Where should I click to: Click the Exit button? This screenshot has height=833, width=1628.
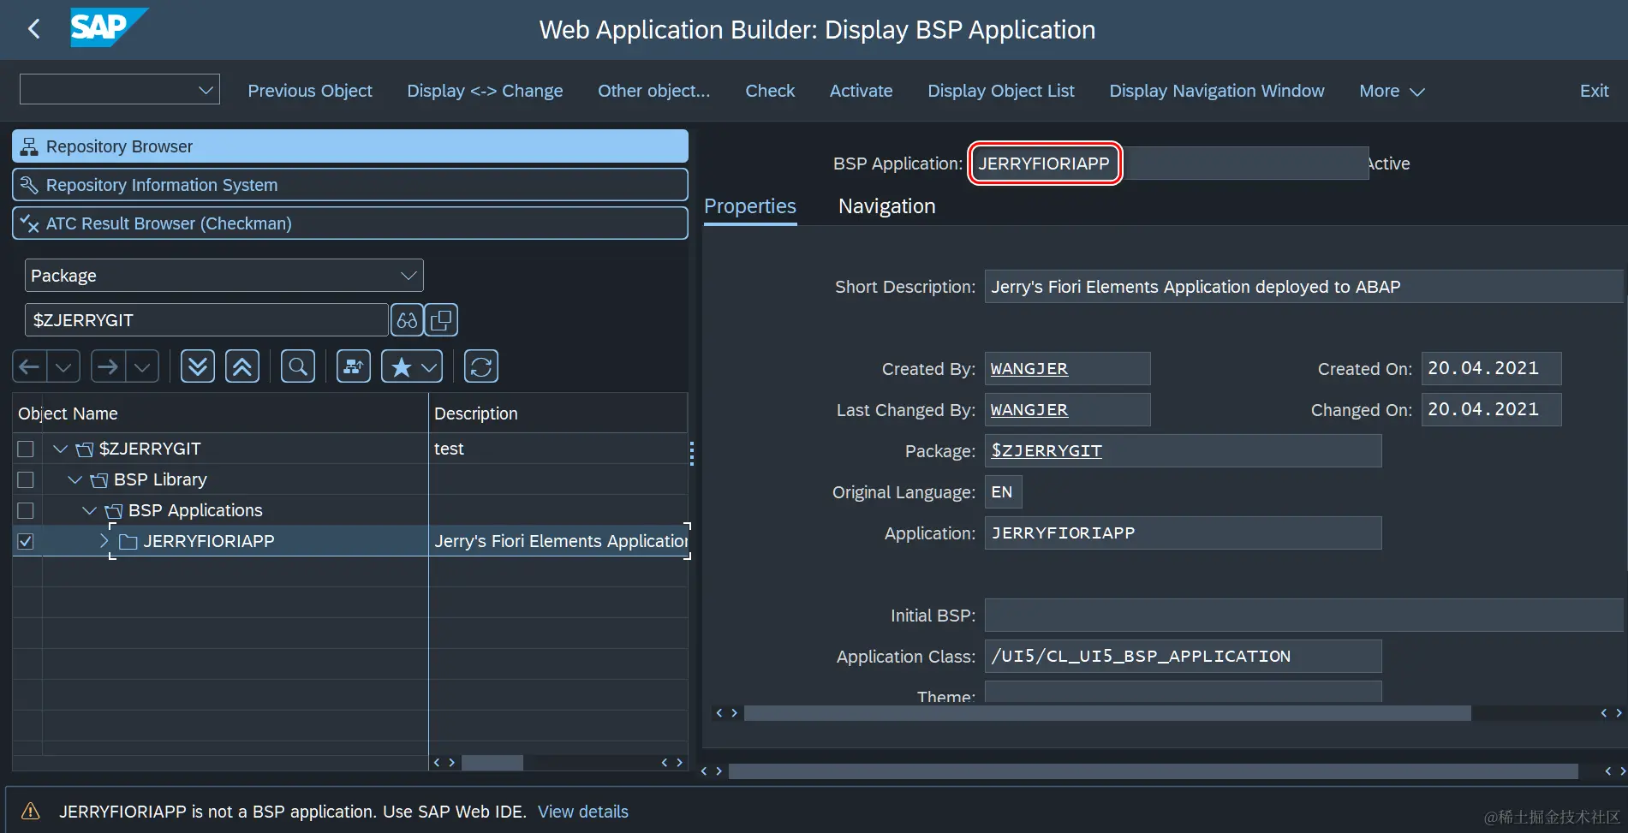coord(1594,91)
